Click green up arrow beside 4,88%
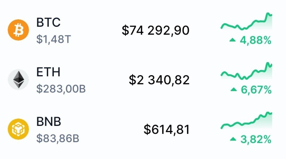Screen dimensions: 286x159 tap(233, 40)
